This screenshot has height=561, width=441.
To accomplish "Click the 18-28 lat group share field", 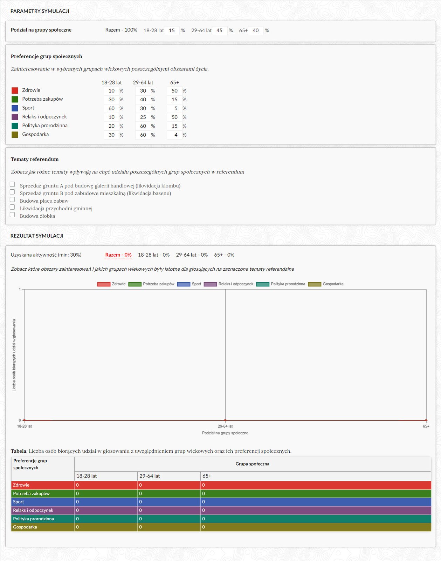I will point(172,31).
